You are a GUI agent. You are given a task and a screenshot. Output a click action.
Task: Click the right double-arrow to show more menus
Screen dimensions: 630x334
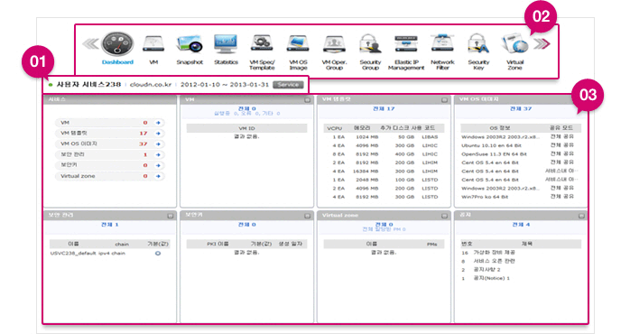[542, 43]
